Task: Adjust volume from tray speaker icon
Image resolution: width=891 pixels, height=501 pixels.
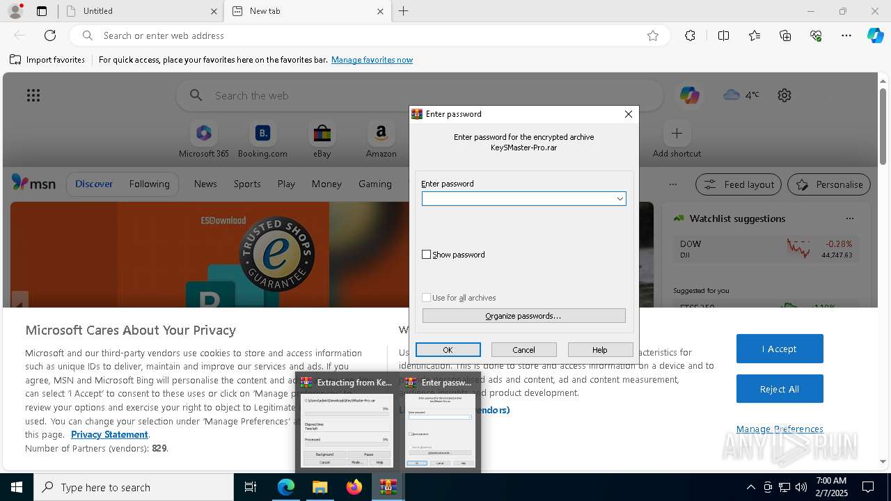Action: (801, 487)
